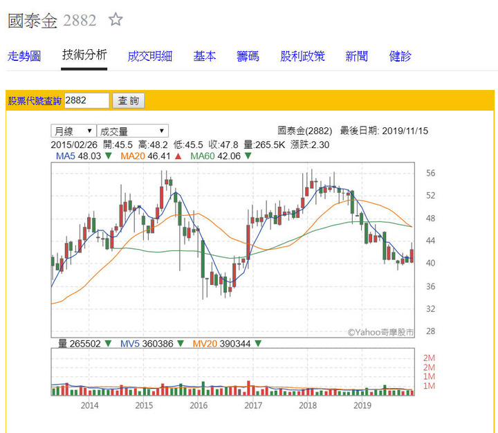Viewport: 498px width, 433px height.
Task: Click the 查詢 search button
Action: point(129,101)
